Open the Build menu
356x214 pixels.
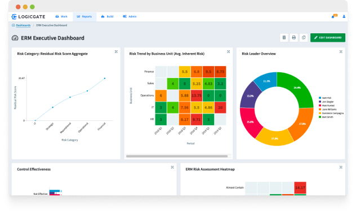pos(108,16)
